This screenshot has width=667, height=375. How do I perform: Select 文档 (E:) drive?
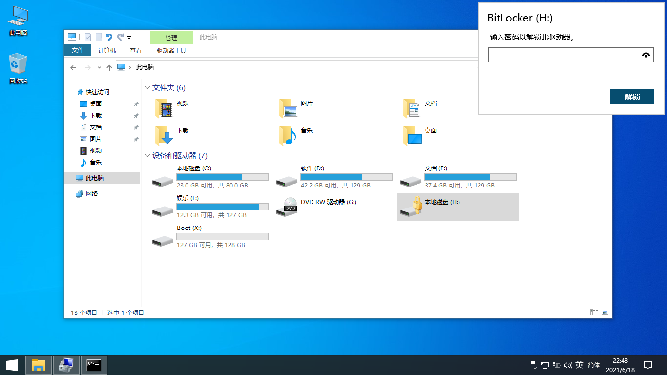click(x=458, y=177)
